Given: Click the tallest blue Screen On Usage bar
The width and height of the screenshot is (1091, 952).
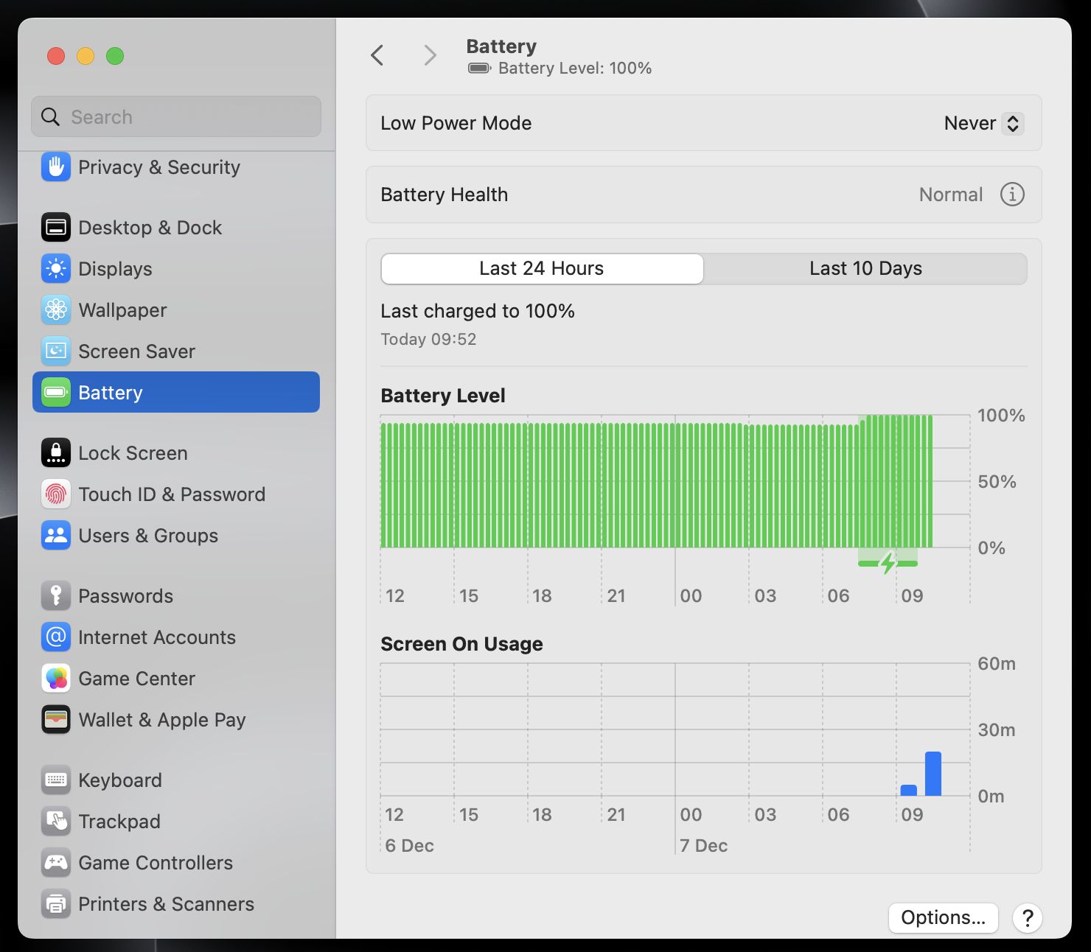Looking at the screenshot, I should pos(933,774).
